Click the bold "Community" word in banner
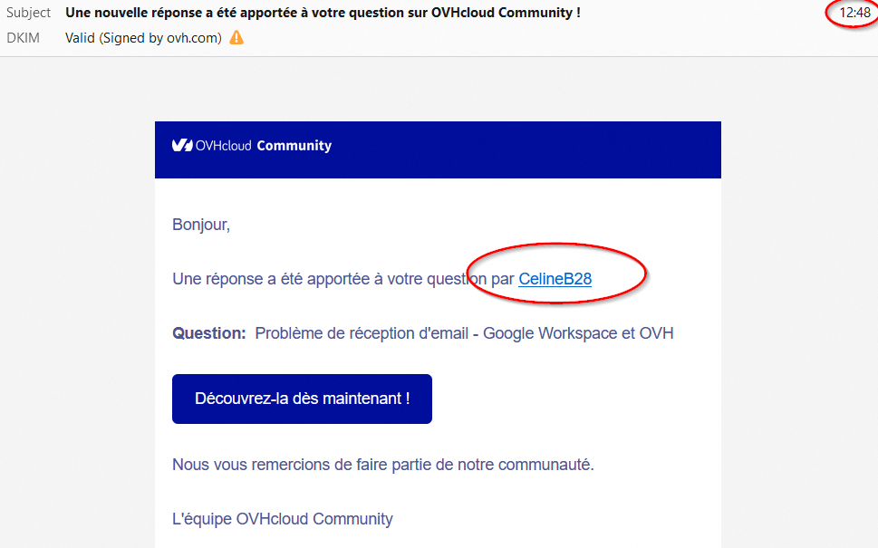Viewport: 878px width, 548px height. point(294,146)
